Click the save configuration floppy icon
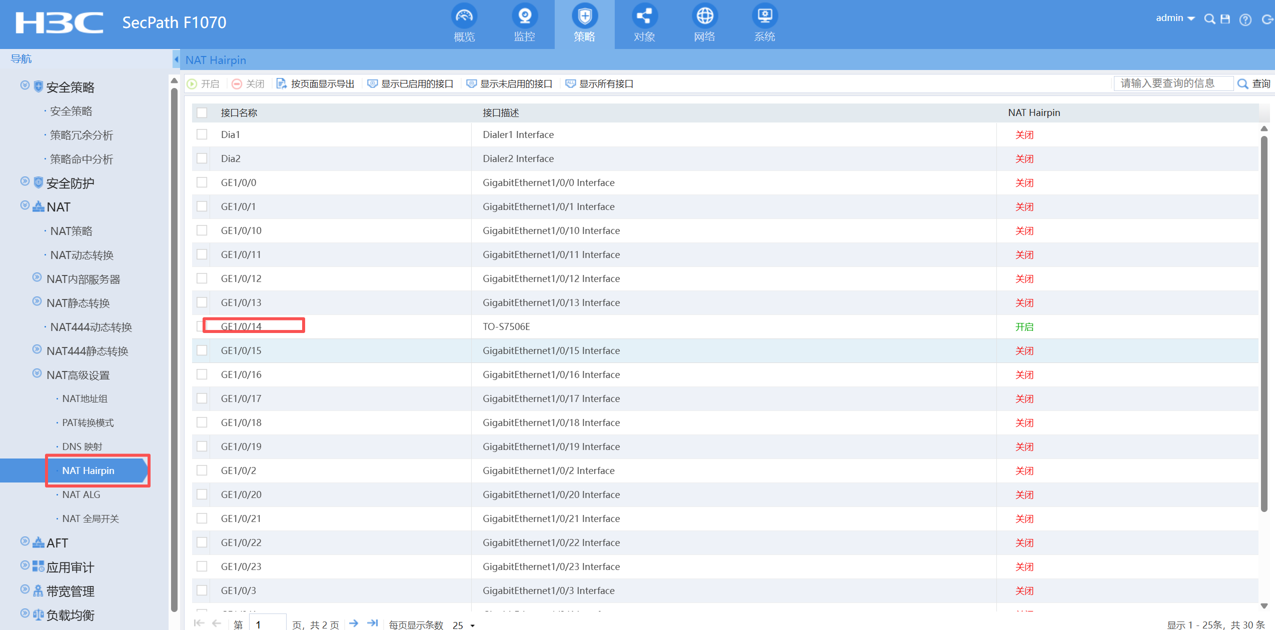The width and height of the screenshot is (1275, 630). click(x=1225, y=19)
